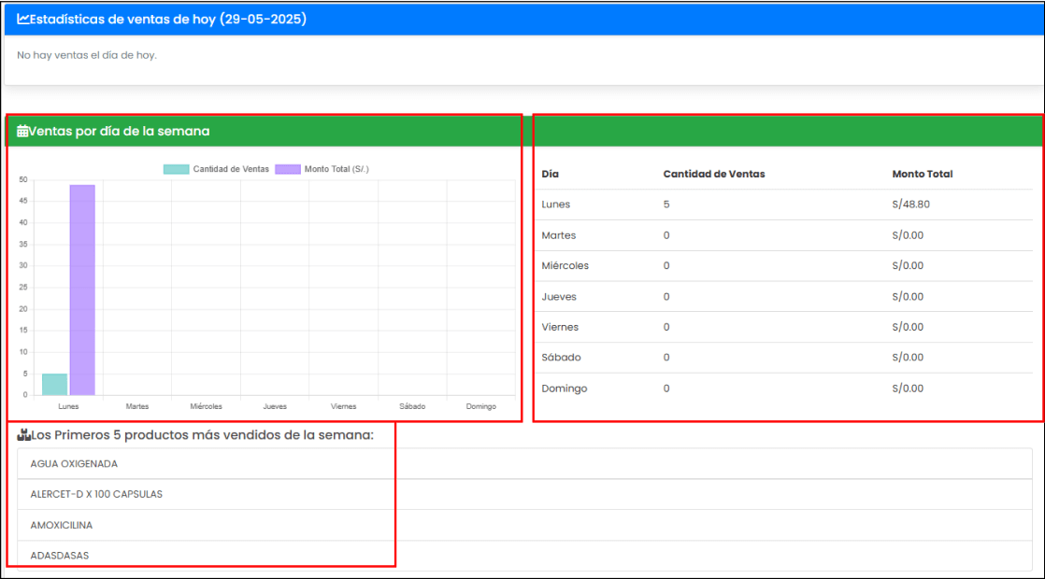
Task: Click the teal Cantidad de Ventas legend swatch
Action: coord(176,169)
